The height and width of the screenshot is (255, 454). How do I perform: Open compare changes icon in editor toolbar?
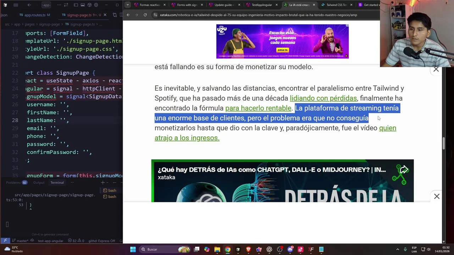pos(115,15)
